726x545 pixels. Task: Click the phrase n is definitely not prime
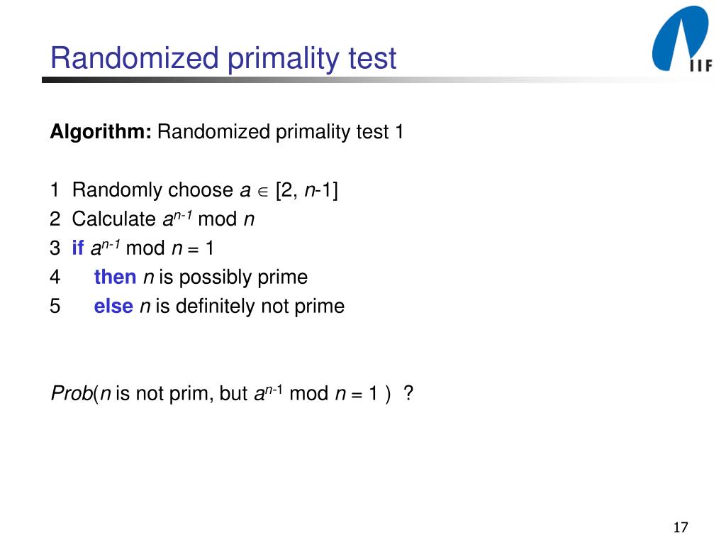[242, 307]
